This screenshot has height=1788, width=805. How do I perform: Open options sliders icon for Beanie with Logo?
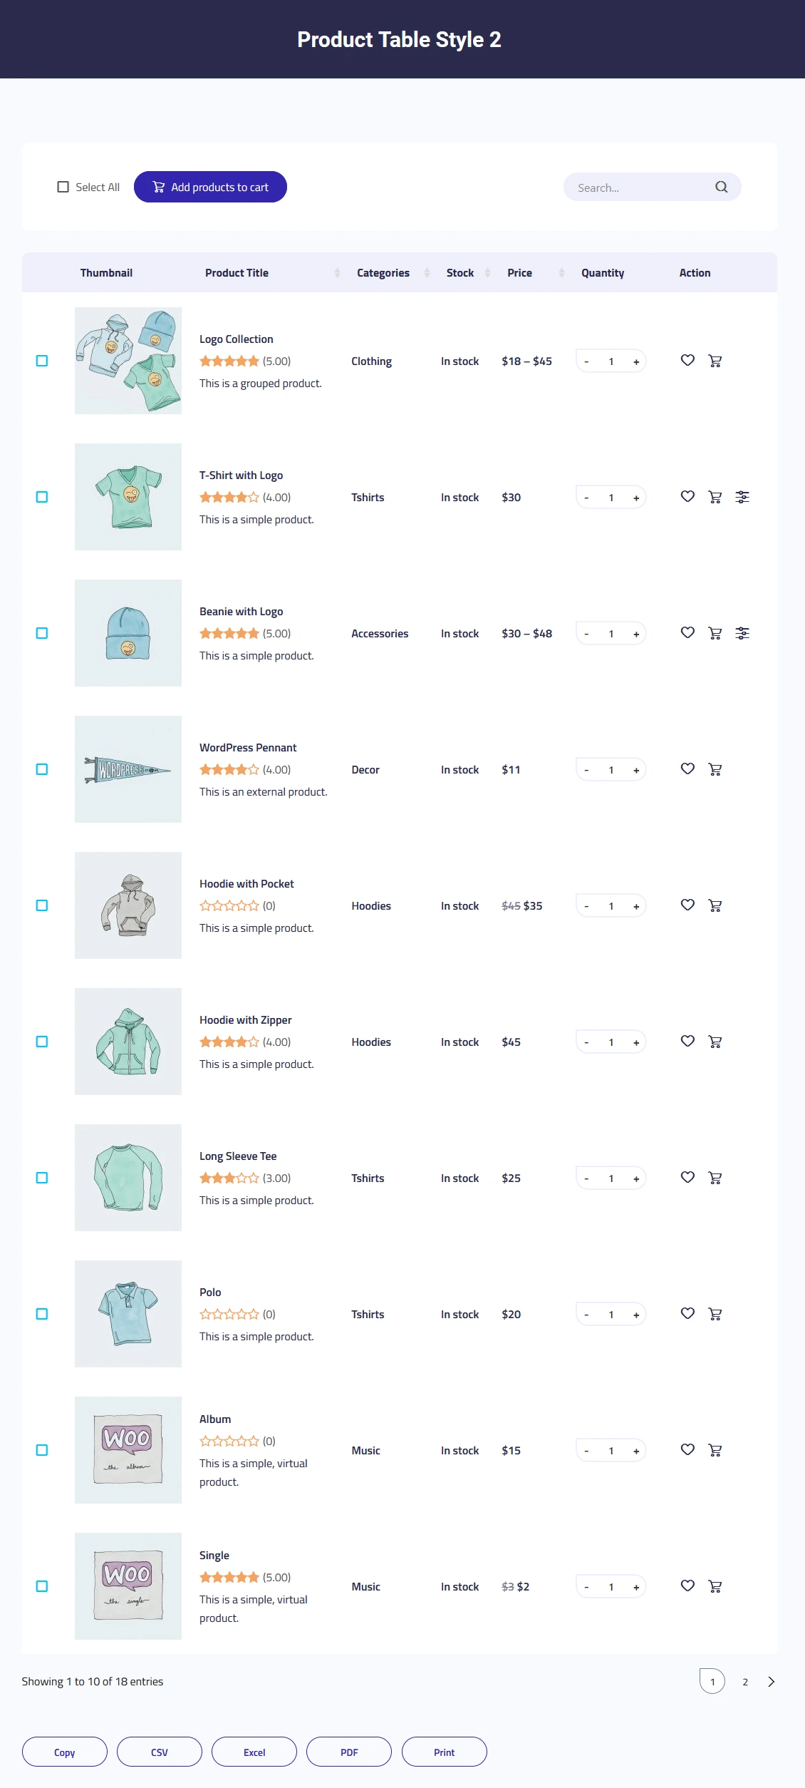pyautogui.click(x=742, y=633)
